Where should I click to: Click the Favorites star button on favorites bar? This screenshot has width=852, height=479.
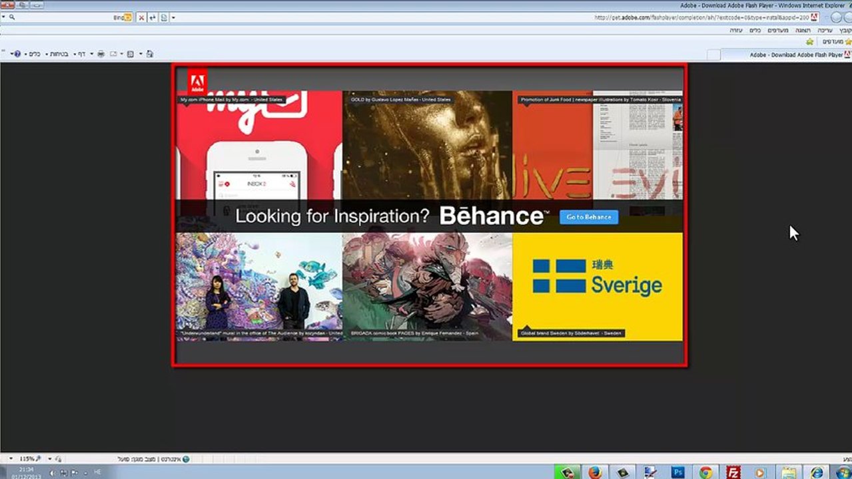pos(838,42)
